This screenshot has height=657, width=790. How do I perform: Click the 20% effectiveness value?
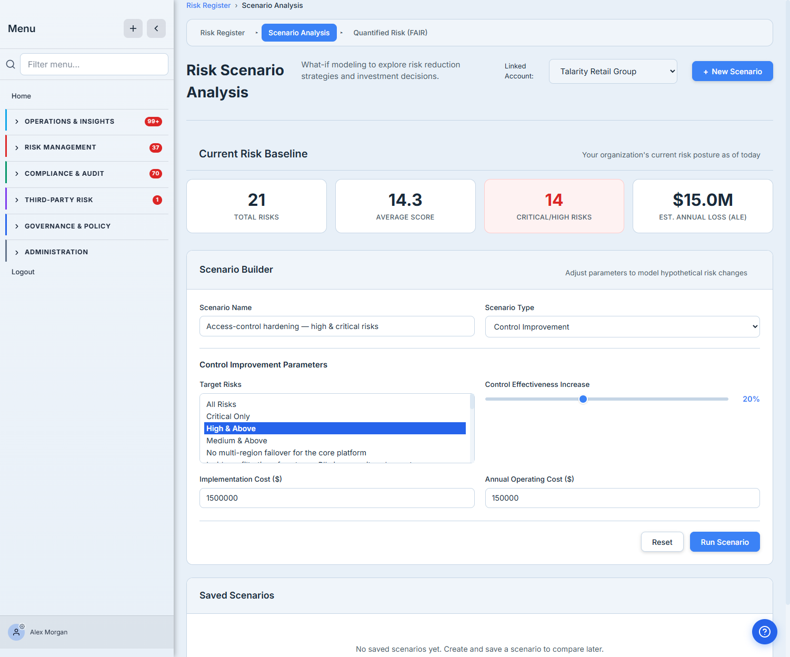tap(751, 399)
